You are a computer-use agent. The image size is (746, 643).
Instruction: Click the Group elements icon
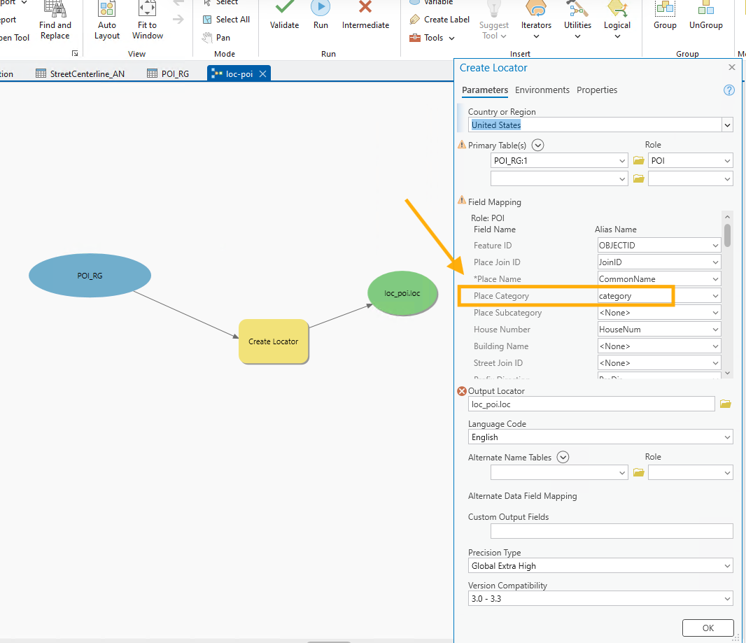[x=665, y=10]
